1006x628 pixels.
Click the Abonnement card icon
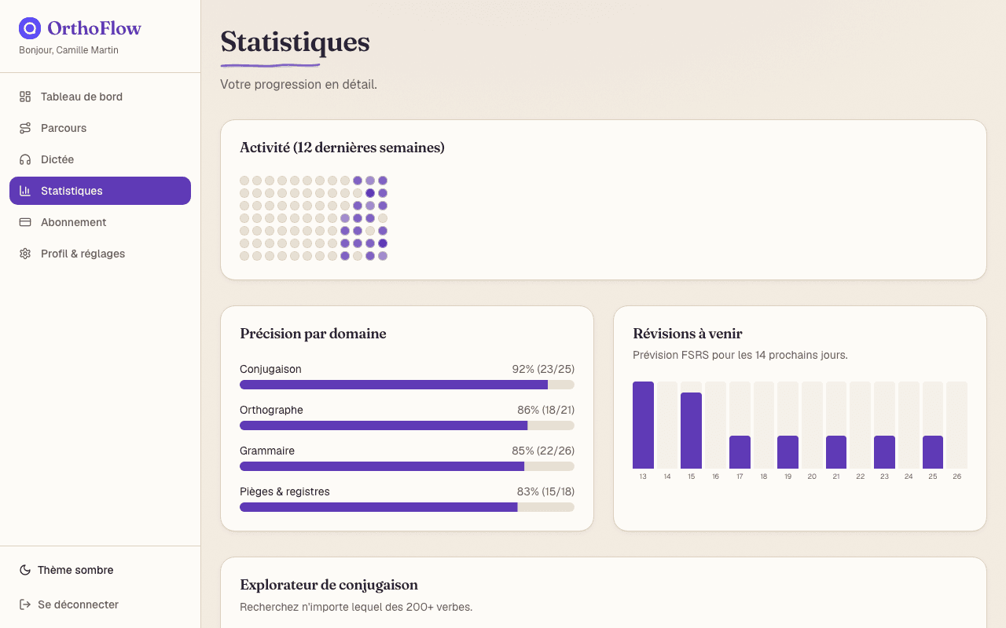pyautogui.click(x=25, y=222)
